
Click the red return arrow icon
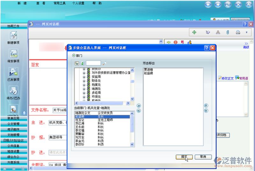click(x=182, y=42)
